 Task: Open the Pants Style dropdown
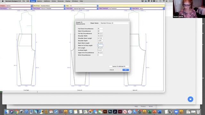pos(97,9)
